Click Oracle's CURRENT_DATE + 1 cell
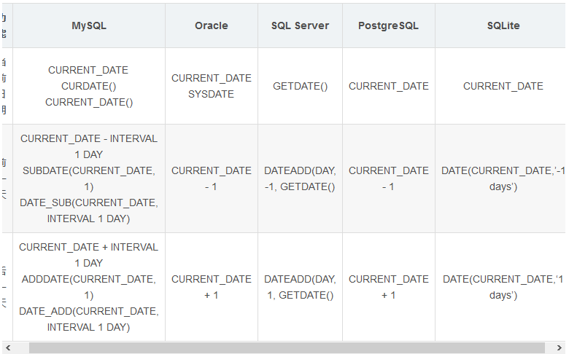The image size is (569, 354). click(x=212, y=287)
